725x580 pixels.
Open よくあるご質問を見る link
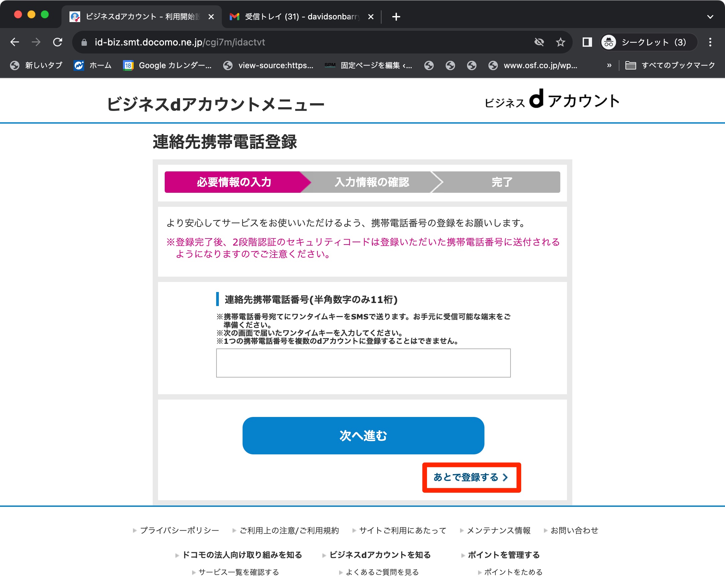[382, 572]
